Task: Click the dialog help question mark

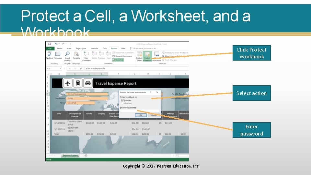Action: pos(150,92)
